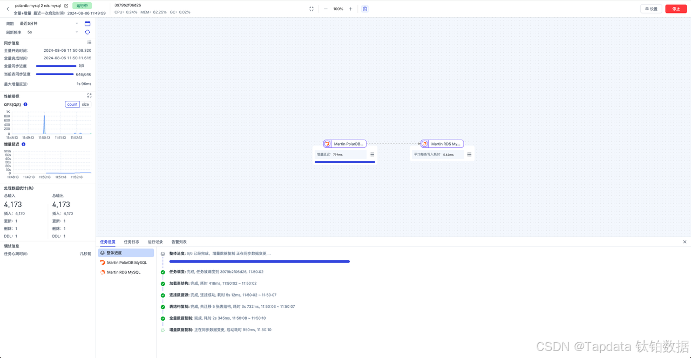Open the 运行记录 tab
The width and height of the screenshot is (691, 358).
point(155,242)
